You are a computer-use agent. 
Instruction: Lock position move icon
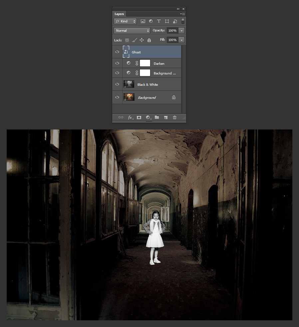tap(142, 40)
